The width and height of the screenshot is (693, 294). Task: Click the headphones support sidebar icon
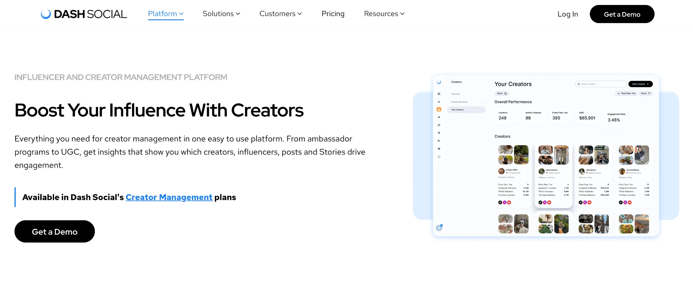439,157
